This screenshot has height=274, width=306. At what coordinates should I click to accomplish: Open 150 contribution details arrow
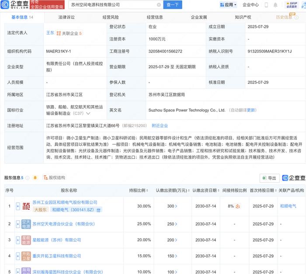(x=176, y=256)
